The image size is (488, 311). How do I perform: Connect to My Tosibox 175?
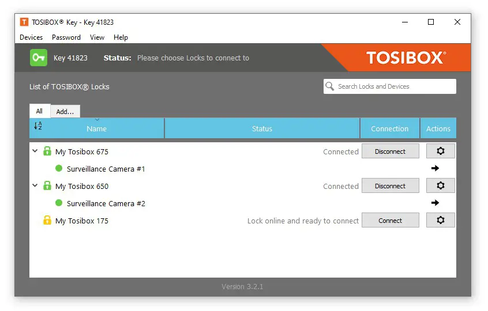391,220
